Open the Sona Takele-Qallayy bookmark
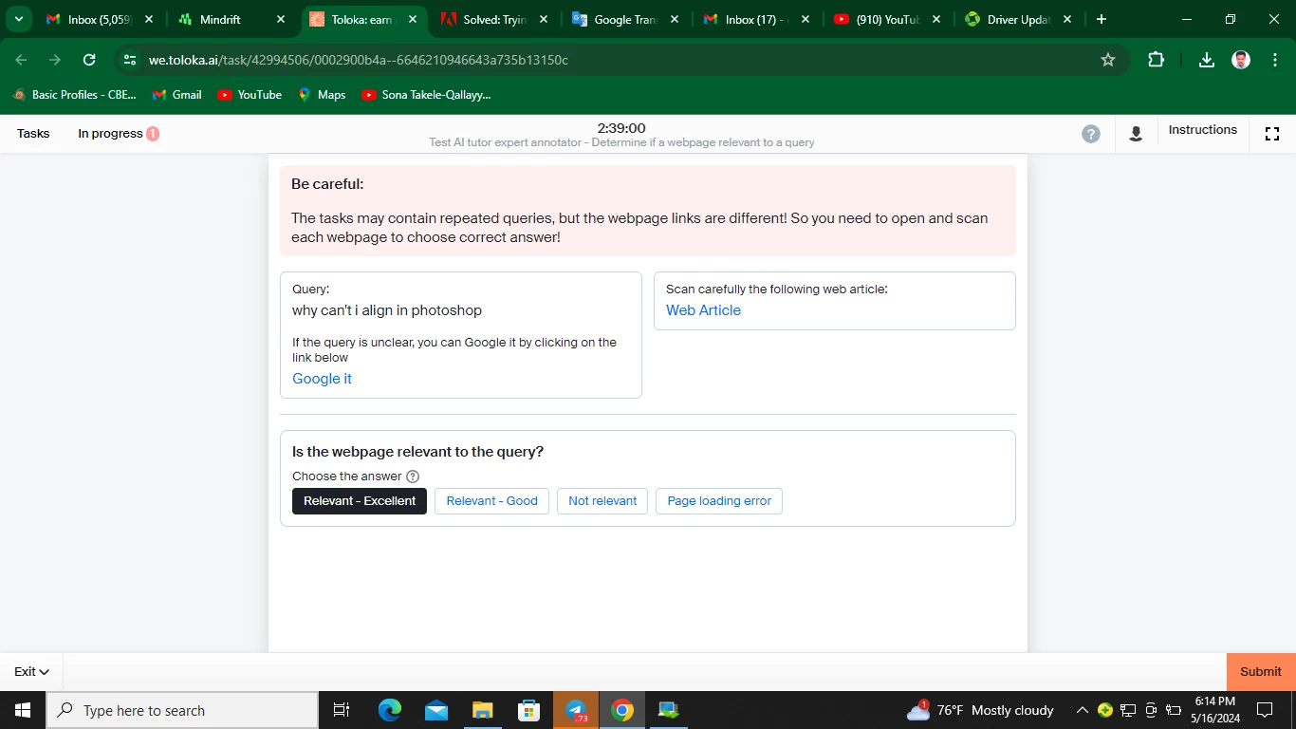 click(427, 95)
